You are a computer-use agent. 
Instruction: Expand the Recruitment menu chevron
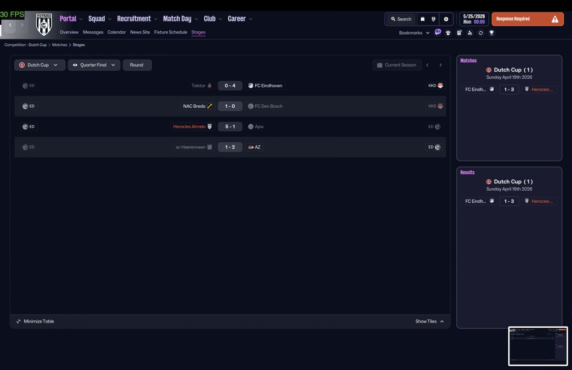click(x=156, y=19)
